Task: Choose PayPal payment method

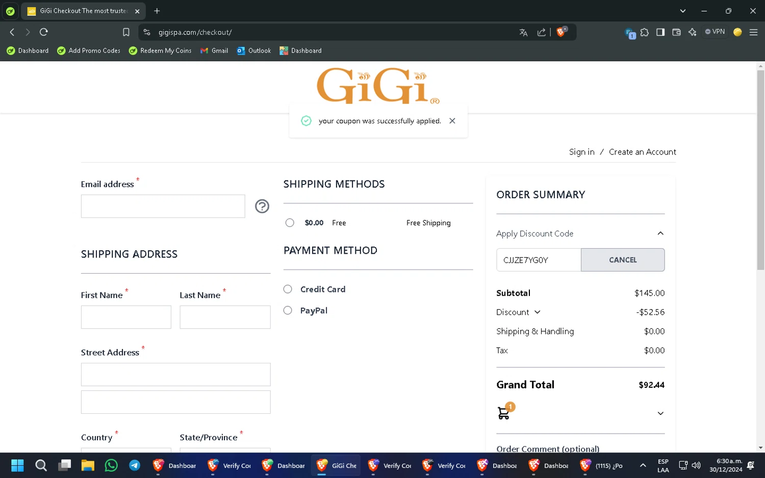Action: 288,310
